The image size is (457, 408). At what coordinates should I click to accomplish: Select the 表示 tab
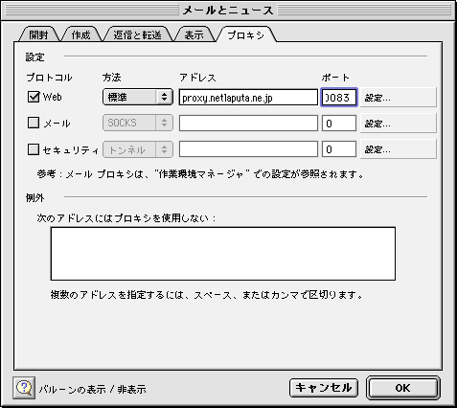pyautogui.click(x=194, y=34)
